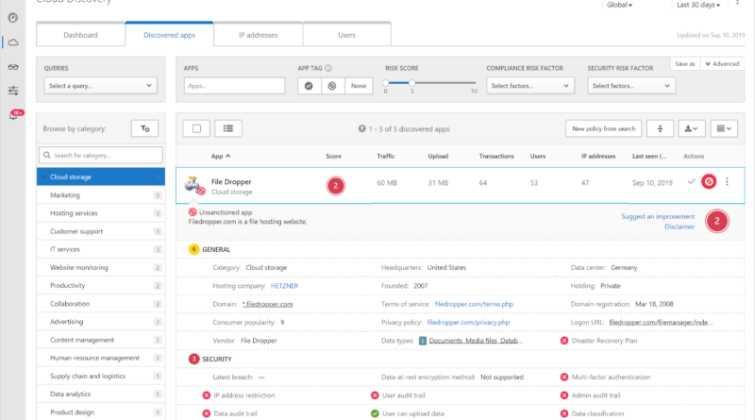The height and width of the screenshot is (420, 755).
Task: Click the Save as button
Action: (685, 63)
